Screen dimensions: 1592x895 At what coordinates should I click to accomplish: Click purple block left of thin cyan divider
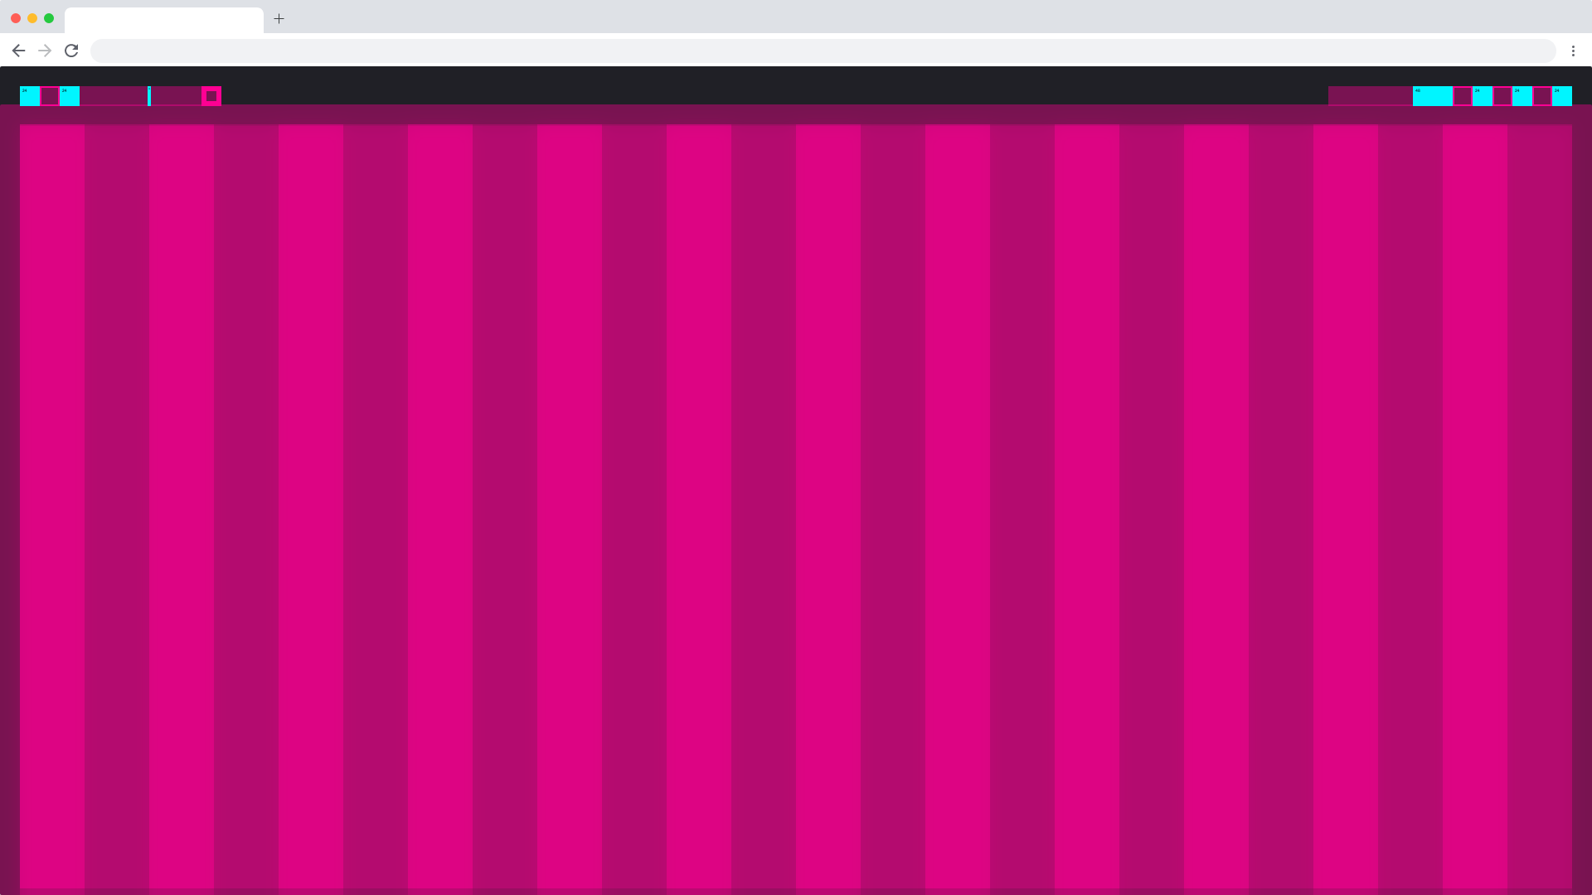[114, 96]
